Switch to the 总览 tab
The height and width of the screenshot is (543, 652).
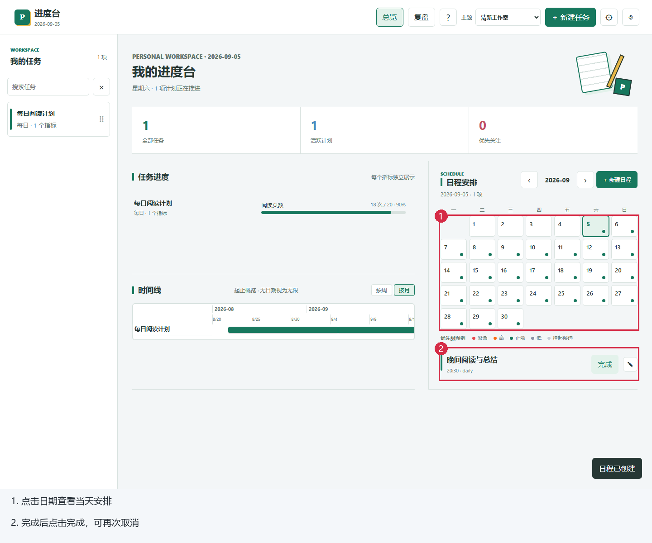tap(390, 17)
